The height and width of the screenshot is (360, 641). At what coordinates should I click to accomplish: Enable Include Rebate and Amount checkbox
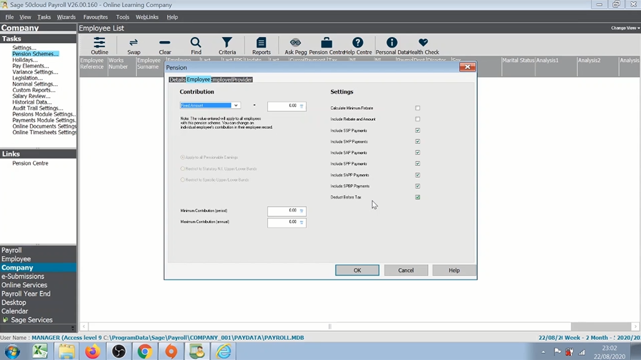(418, 119)
